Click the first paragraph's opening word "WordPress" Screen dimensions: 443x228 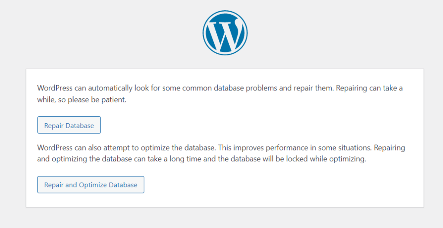(55, 88)
